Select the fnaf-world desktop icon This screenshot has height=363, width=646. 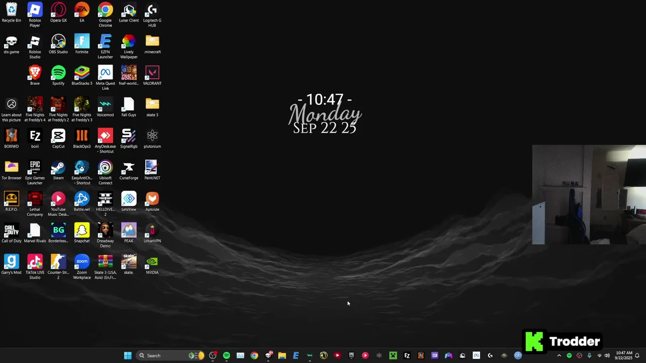(x=129, y=76)
